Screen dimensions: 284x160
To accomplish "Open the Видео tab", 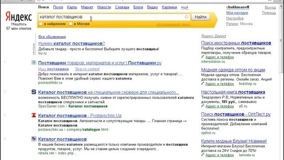I will pos(152,7).
